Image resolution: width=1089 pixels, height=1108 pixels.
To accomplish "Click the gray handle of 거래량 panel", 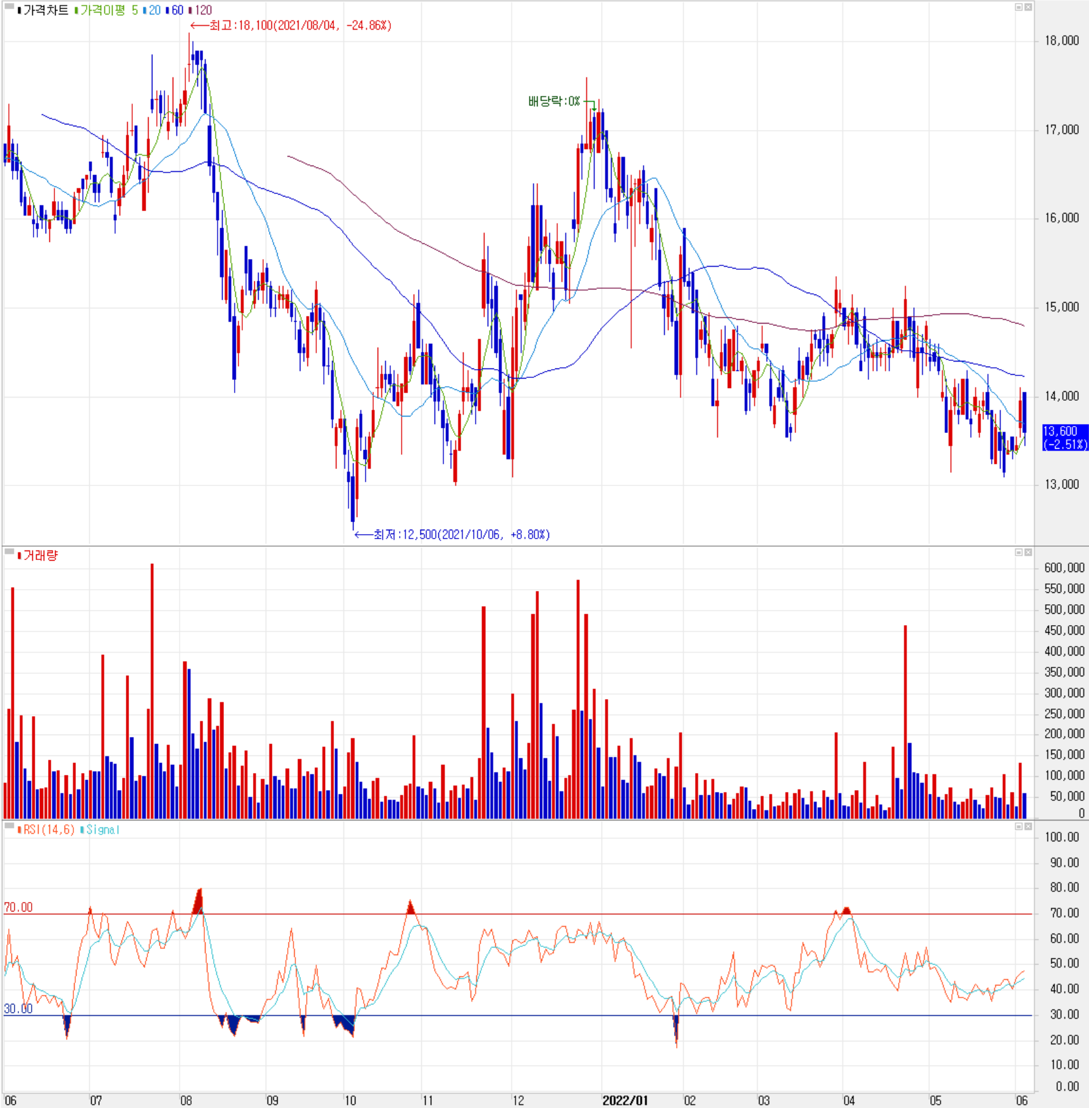I will point(9,552).
